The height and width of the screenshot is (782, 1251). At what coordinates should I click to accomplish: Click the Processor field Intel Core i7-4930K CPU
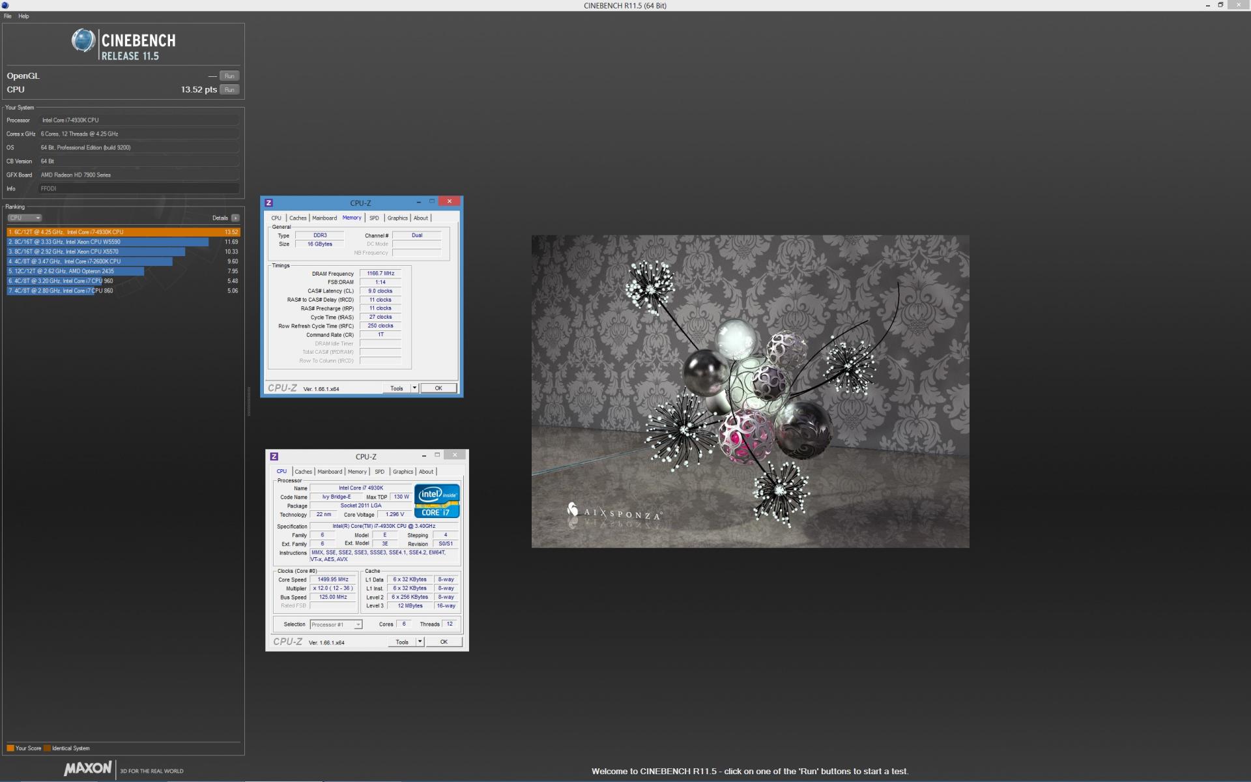click(x=139, y=121)
